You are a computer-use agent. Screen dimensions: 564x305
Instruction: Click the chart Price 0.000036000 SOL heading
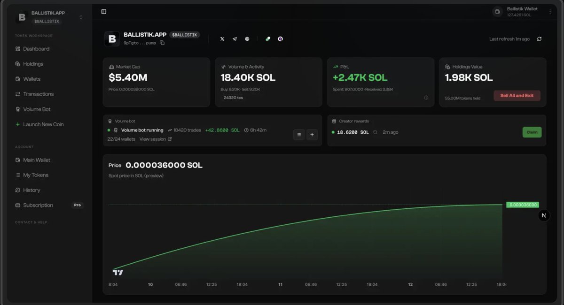click(x=156, y=165)
